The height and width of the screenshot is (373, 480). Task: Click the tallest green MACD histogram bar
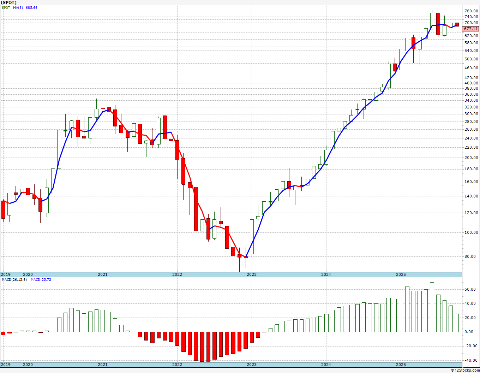point(432,307)
